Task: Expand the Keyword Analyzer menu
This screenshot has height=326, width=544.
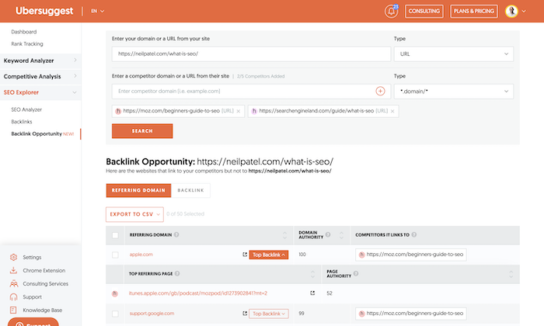Action: coord(40,61)
